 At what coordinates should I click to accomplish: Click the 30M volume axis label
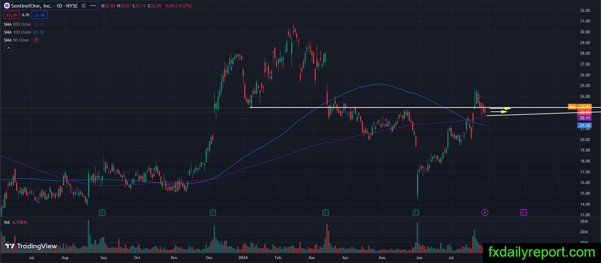point(583,221)
